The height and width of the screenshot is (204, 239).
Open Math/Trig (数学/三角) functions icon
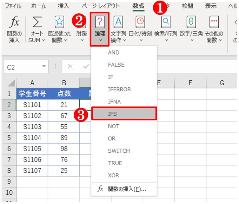[191, 23]
